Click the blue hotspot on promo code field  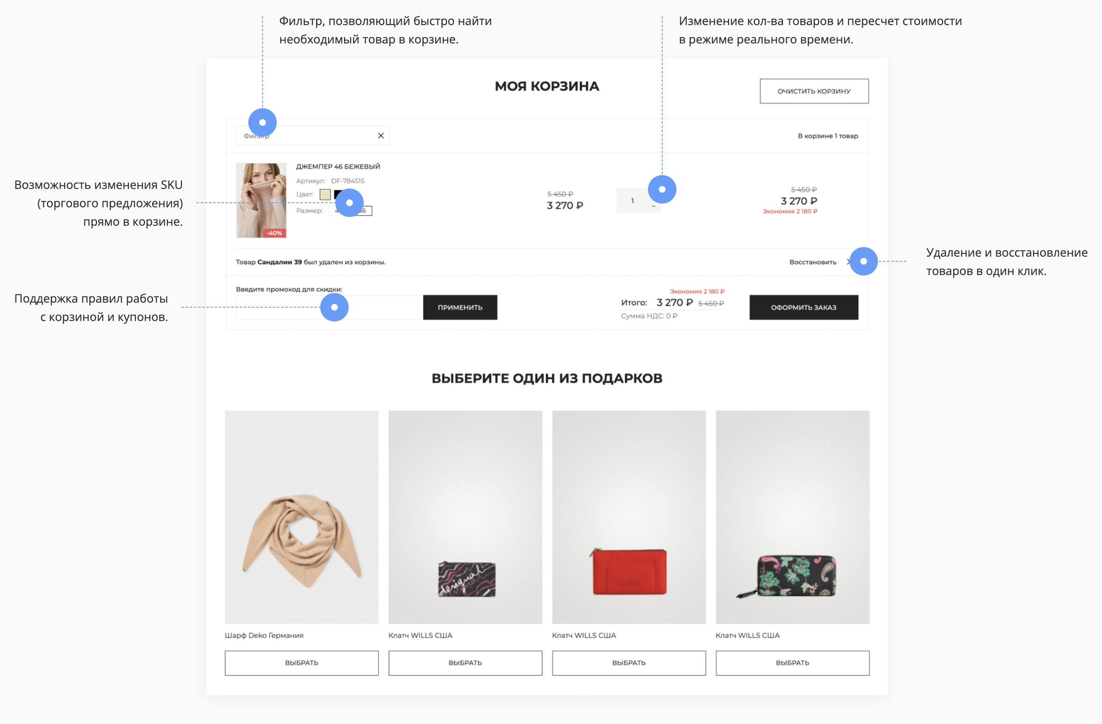(x=334, y=307)
